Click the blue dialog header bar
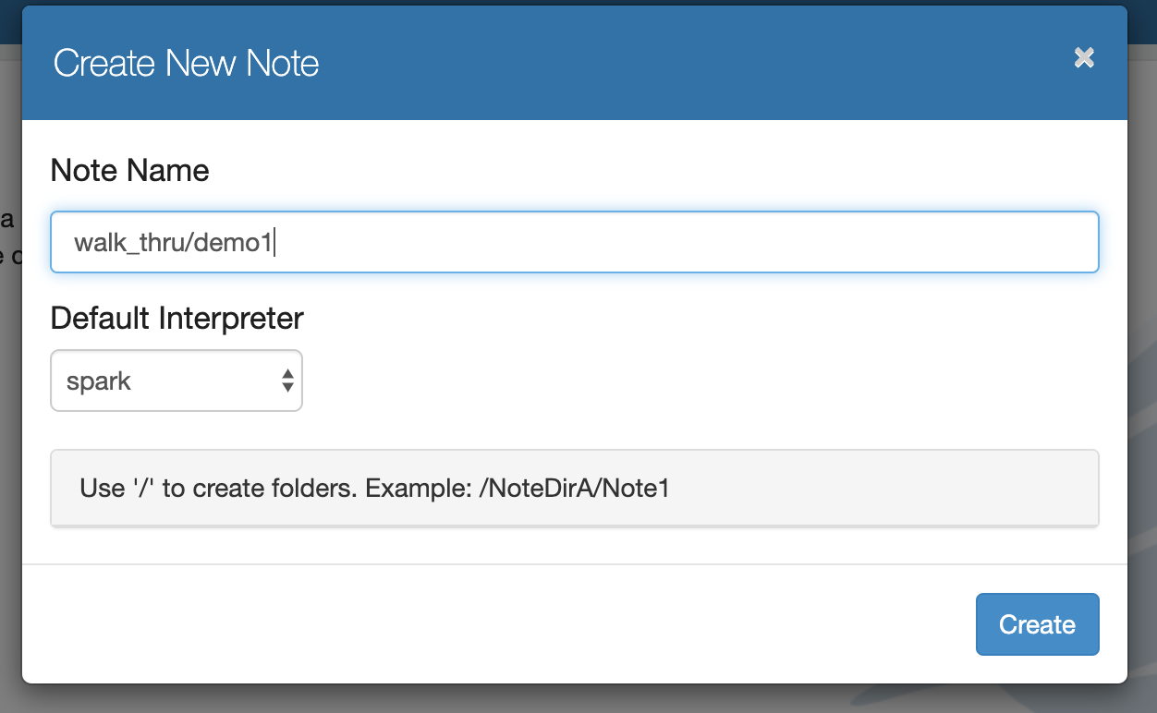The image size is (1157, 713). coord(647,63)
